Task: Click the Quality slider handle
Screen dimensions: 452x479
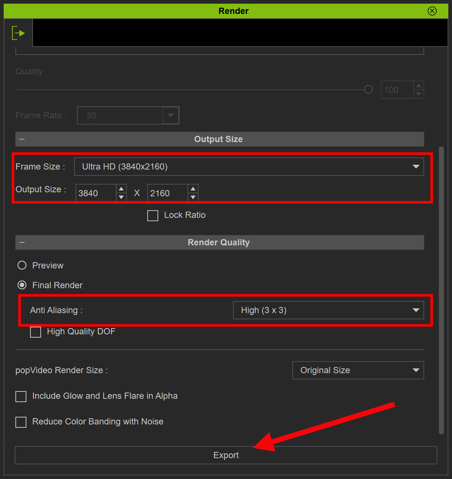Action: [x=368, y=89]
